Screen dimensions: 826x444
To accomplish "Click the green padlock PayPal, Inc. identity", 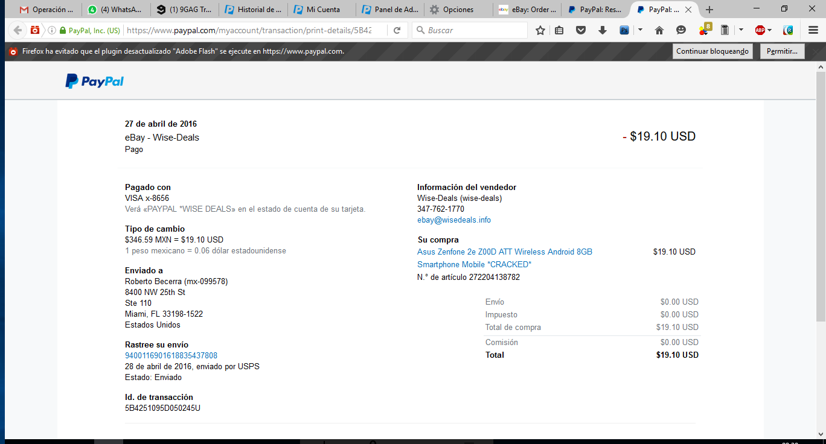I will [x=89, y=30].
